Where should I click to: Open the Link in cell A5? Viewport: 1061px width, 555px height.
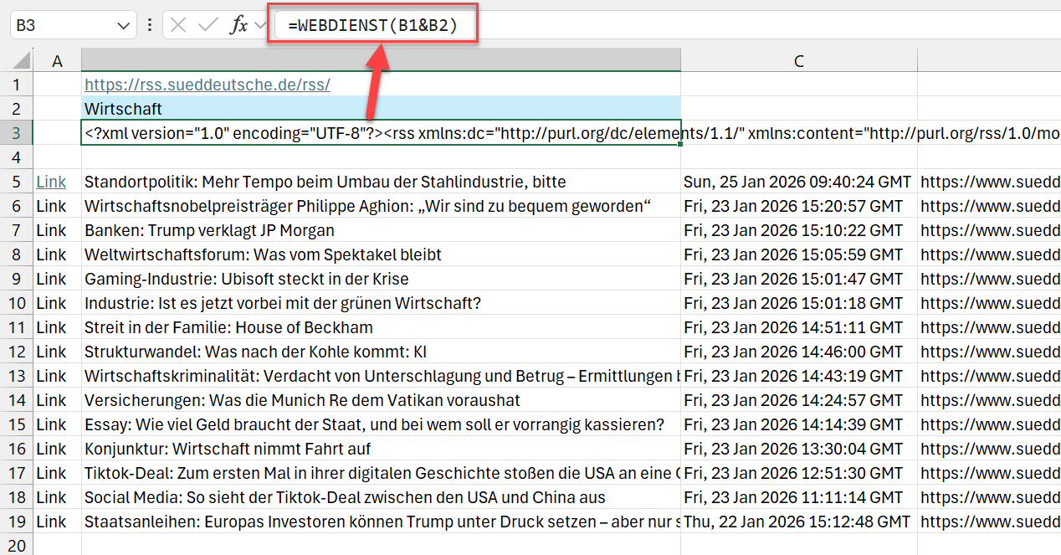pos(51,182)
